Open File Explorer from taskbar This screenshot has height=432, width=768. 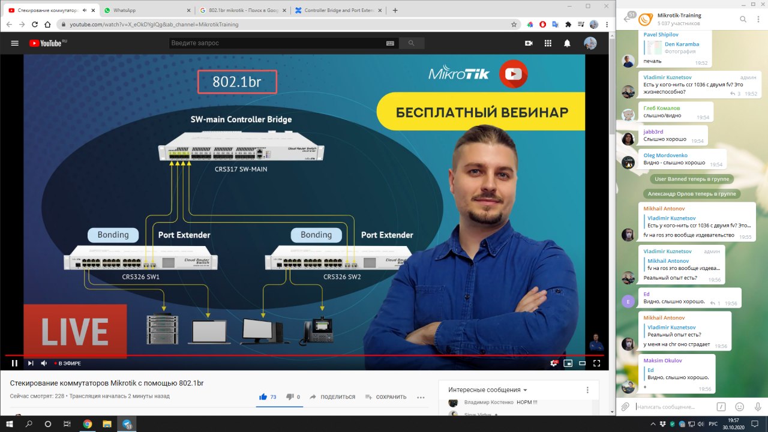[107, 424]
